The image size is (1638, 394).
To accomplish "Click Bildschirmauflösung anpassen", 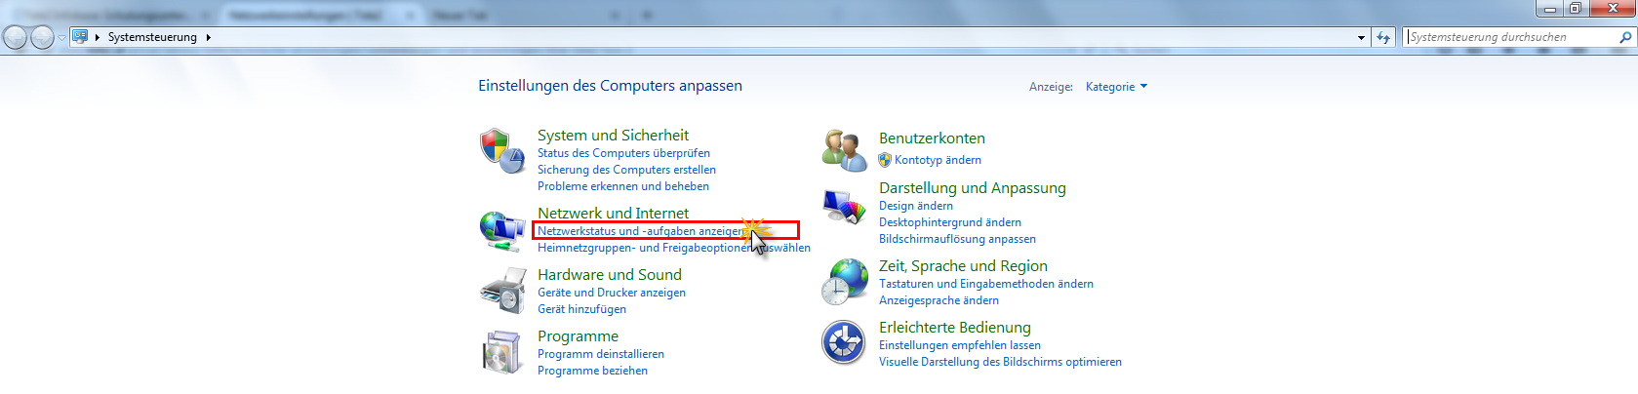I will coord(957,239).
